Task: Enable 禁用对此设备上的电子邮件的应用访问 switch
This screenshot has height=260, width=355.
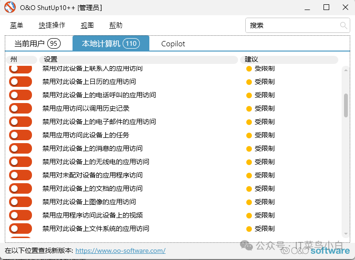Action: (x=21, y=122)
